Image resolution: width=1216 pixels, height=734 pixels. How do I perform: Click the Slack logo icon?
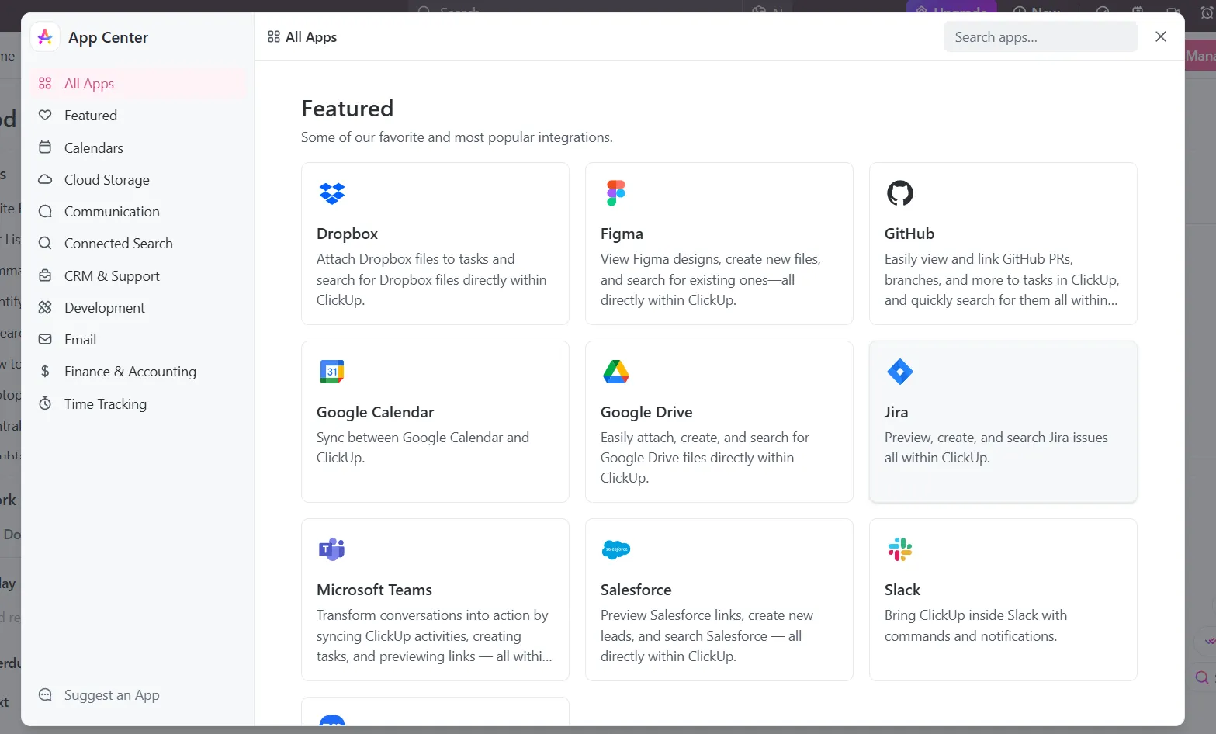point(900,549)
